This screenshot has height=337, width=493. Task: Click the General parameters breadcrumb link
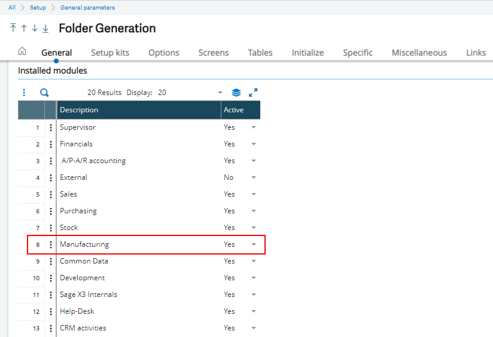87,8
